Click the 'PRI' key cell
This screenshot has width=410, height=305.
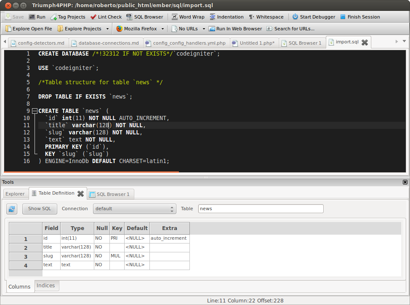click(x=117, y=238)
